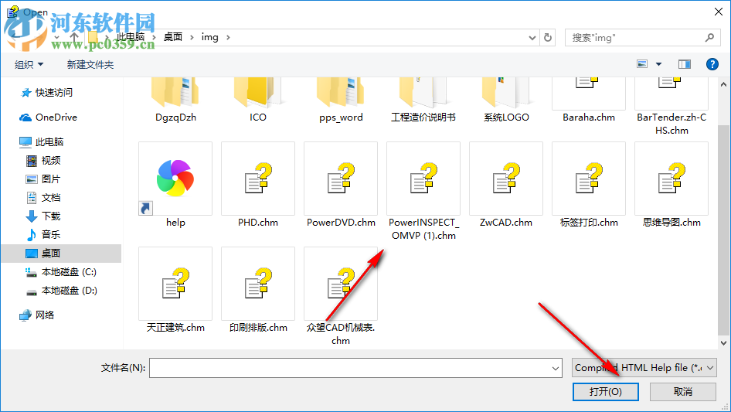Select the help shortcut icon
731x412 pixels.
click(x=175, y=179)
